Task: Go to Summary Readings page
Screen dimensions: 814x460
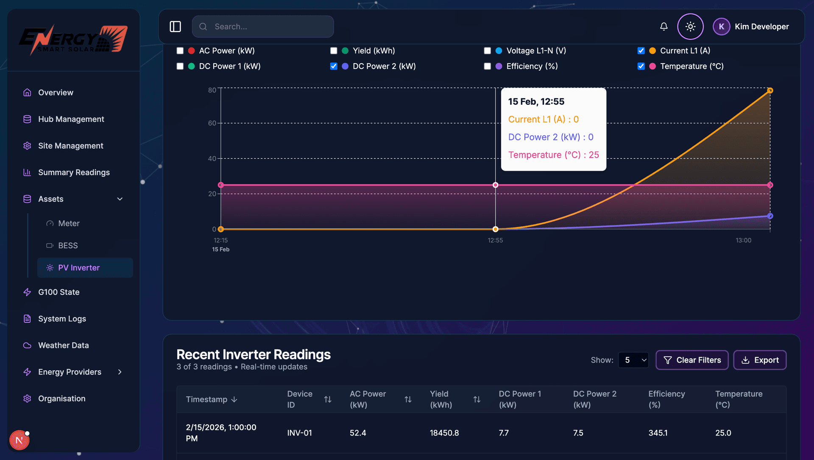Action: [x=74, y=172]
